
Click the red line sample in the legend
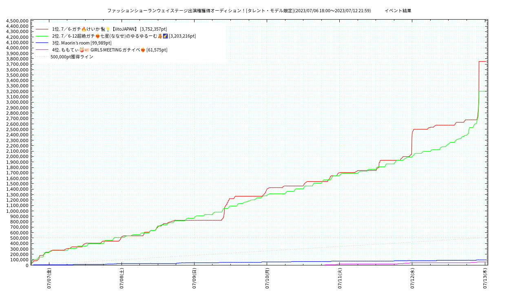42,29
